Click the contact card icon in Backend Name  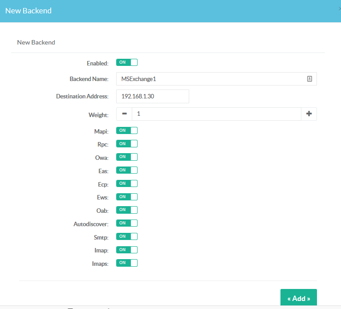coord(309,79)
